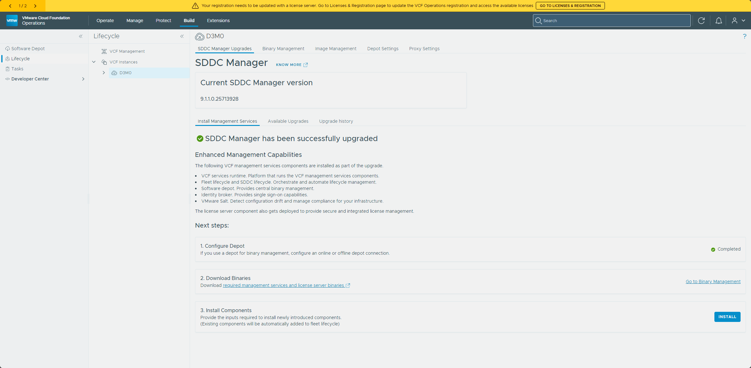The height and width of the screenshot is (368, 751).
Task: Open Tasks in the sidebar
Action: point(17,69)
